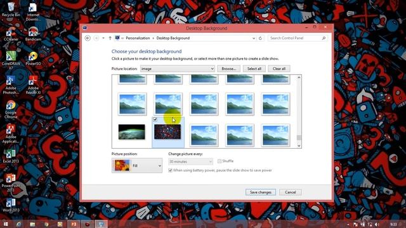The height and width of the screenshot is (228, 406).
Task: Click the Forward navigation arrow
Action: (x=96, y=38)
